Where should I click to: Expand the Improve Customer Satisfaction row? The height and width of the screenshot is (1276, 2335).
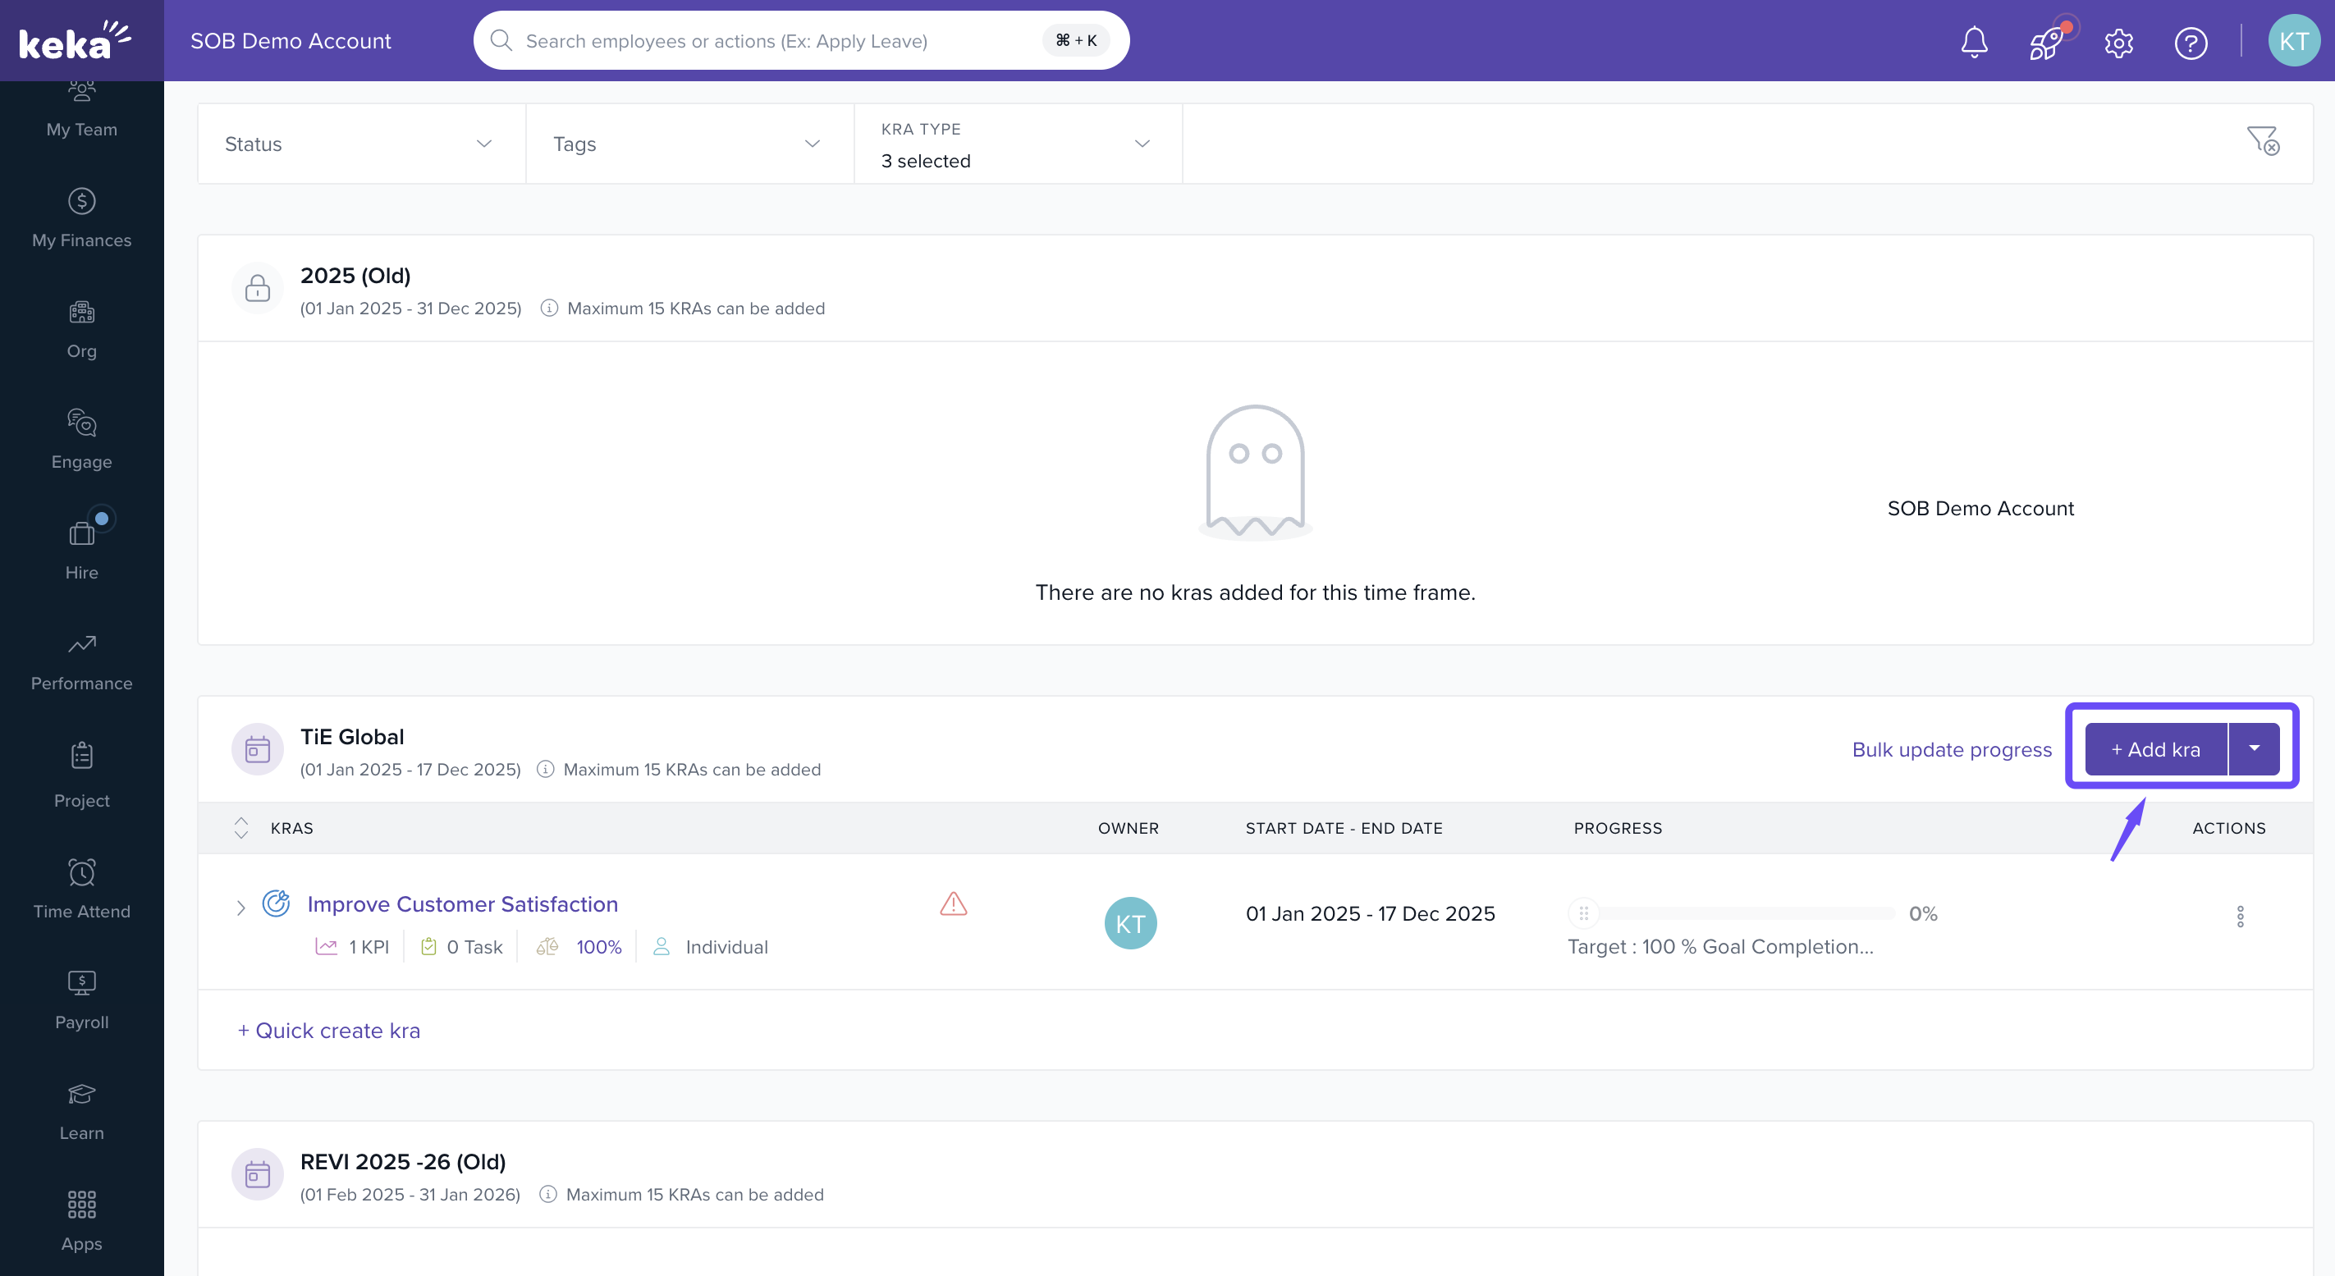[x=240, y=908]
